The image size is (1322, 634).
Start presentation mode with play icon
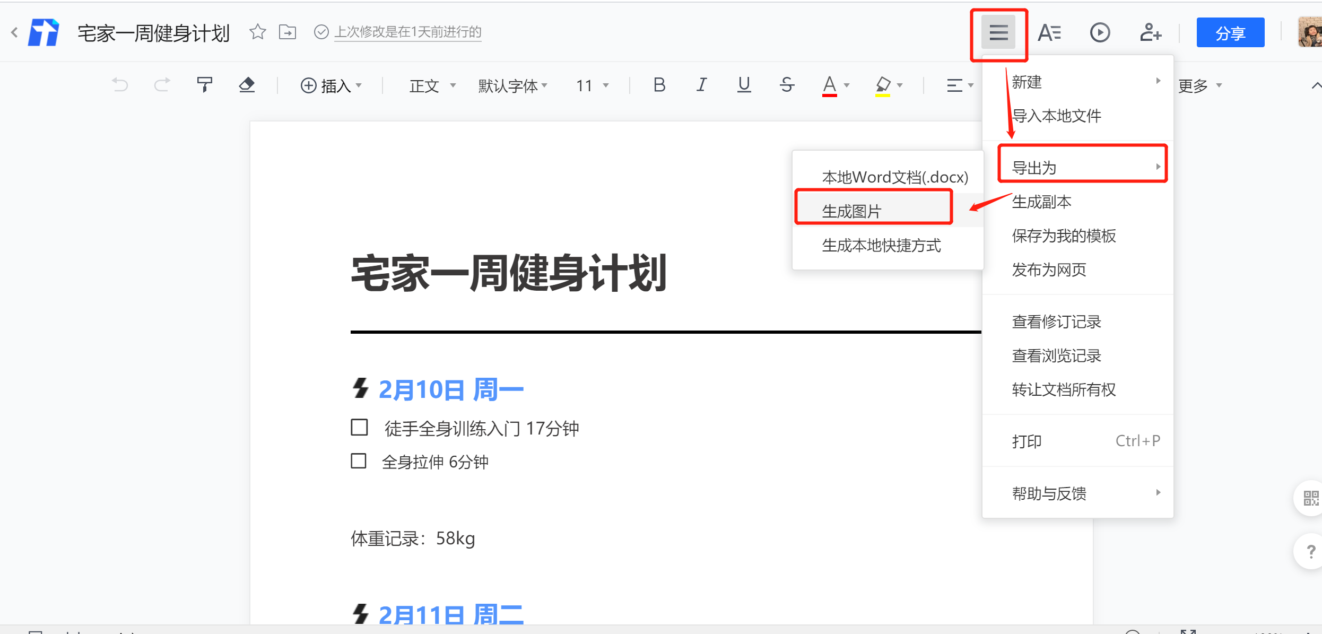click(x=1100, y=33)
